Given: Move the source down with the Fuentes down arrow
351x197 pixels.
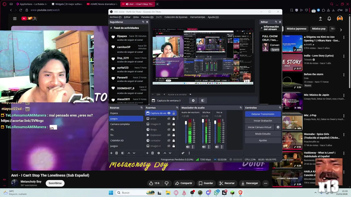Looking at the screenshot, I should (x=170, y=153).
